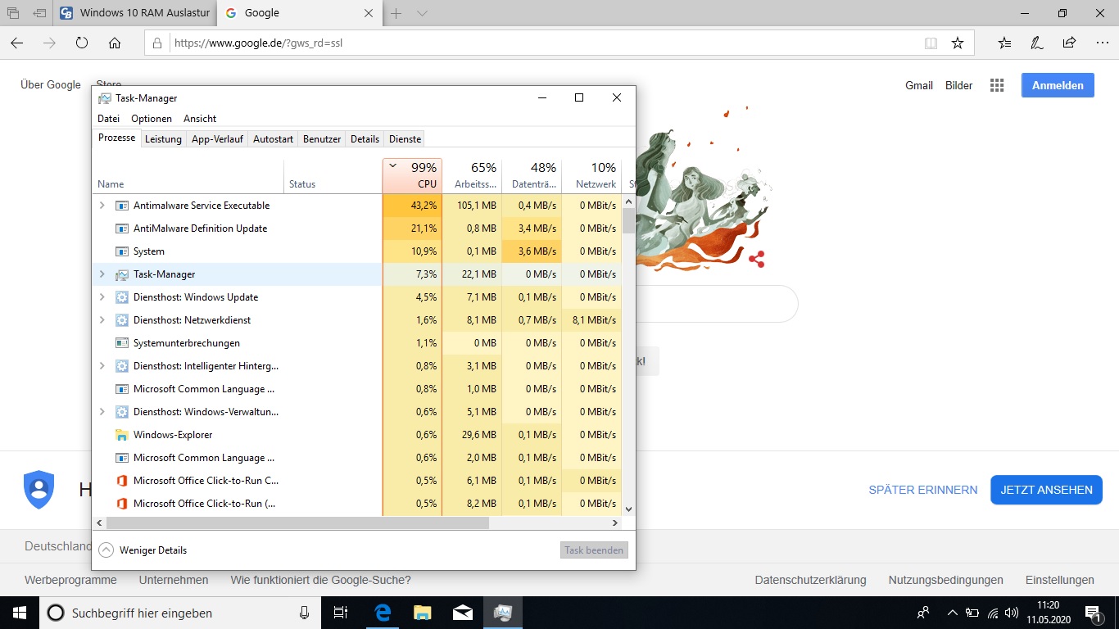Open the Gmail link on Google
The image size is (1119, 629).
(x=919, y=85)
